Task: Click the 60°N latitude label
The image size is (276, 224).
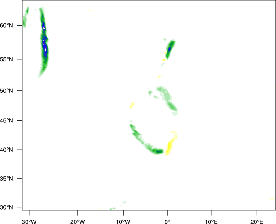Action: coord(7,25)
